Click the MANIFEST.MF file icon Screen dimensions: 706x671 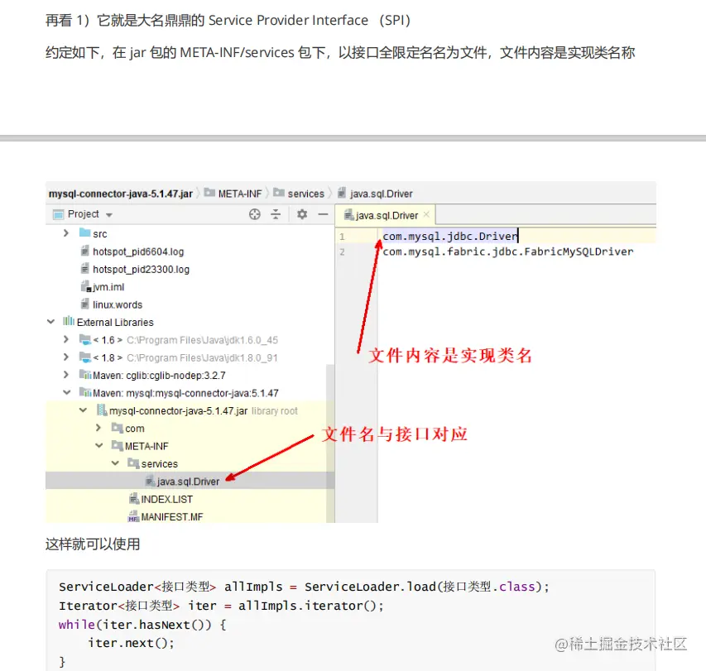tap(133, 516)
